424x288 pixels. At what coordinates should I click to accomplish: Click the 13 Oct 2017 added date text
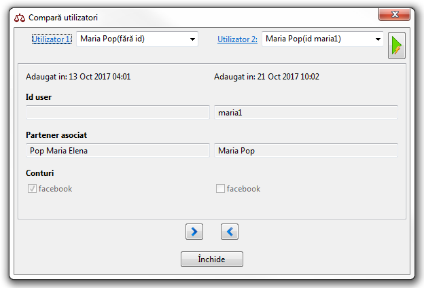pyautogui.click(x=78, y=77)
